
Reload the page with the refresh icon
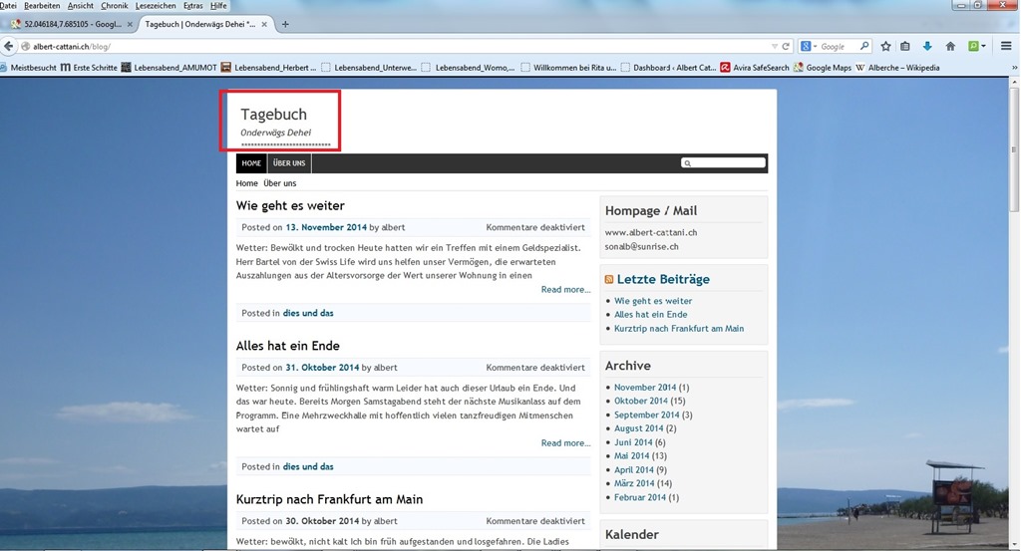[x=786, y=46]
